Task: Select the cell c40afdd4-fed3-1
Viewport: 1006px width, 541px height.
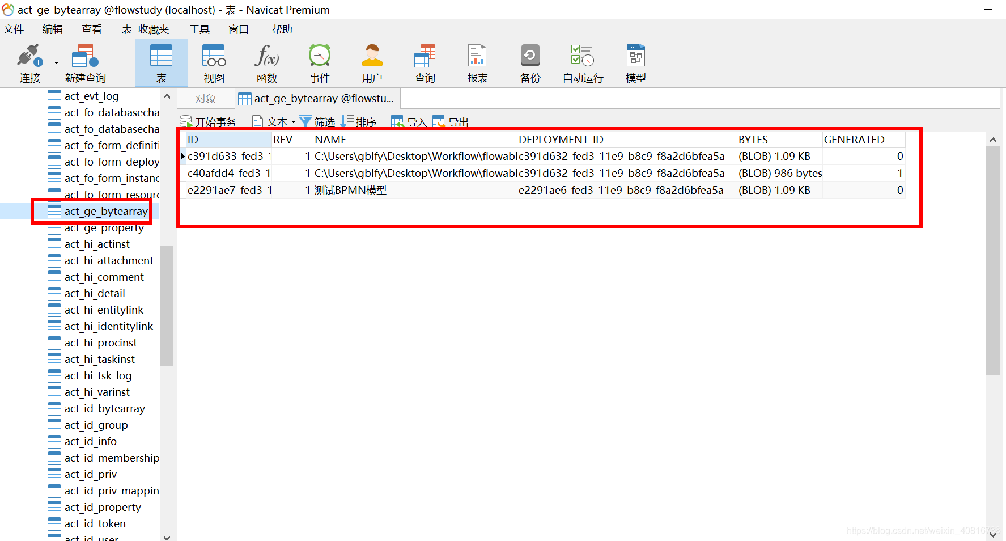Action: coord(230,173)
